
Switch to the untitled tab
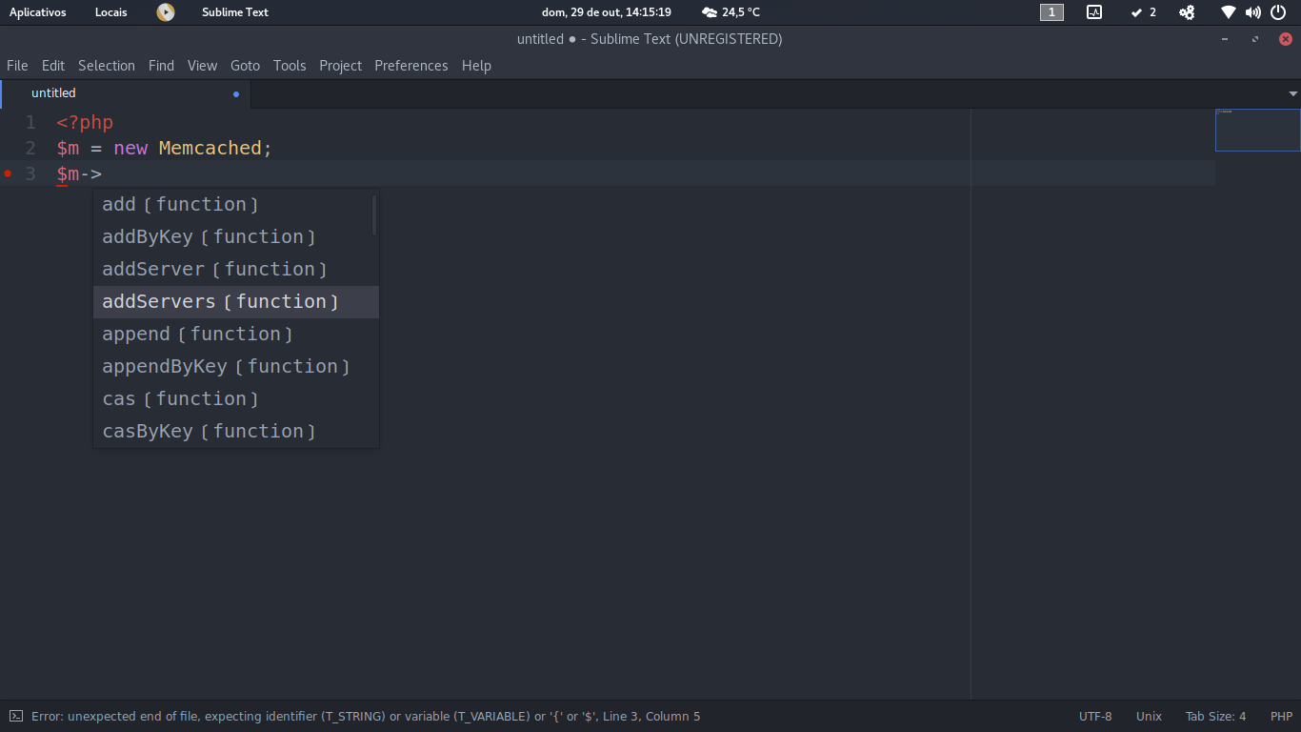[53, 92]
